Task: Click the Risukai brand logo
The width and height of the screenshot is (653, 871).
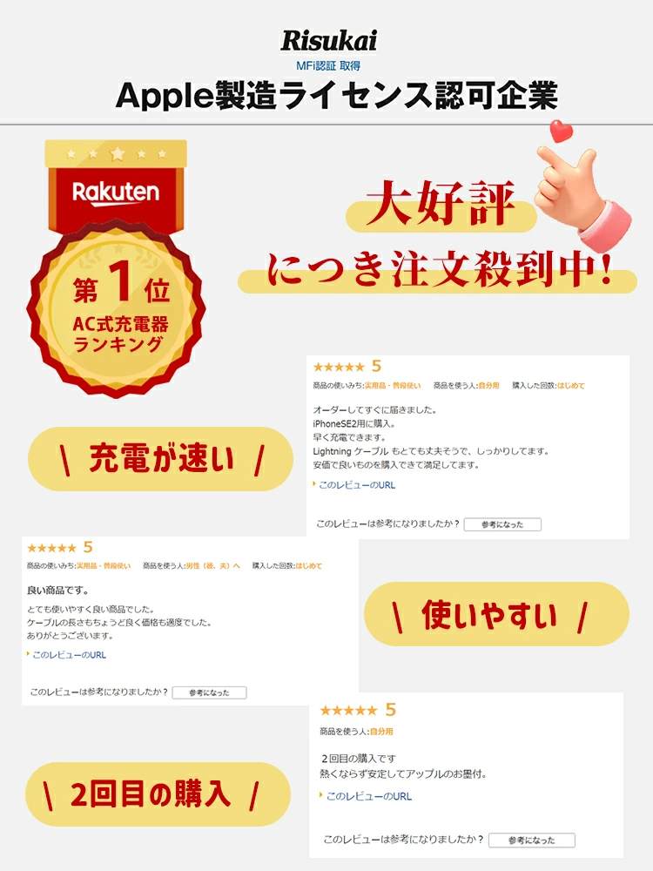Action: tap(329, 41)
